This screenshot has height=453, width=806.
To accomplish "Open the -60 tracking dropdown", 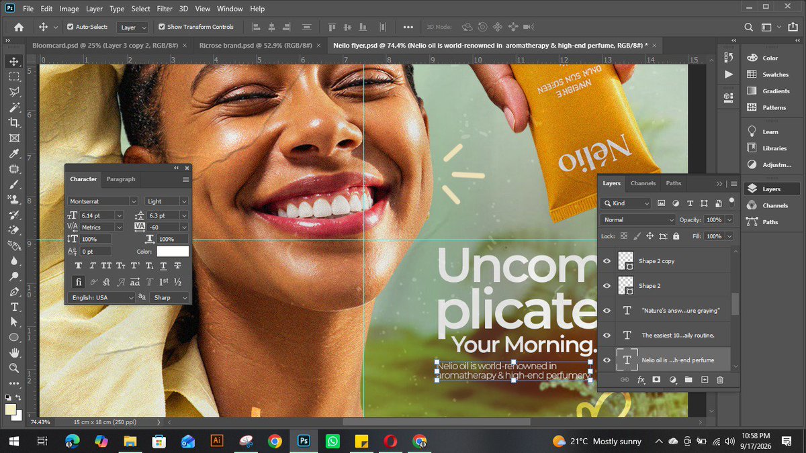I will click(x=184, y=228).
